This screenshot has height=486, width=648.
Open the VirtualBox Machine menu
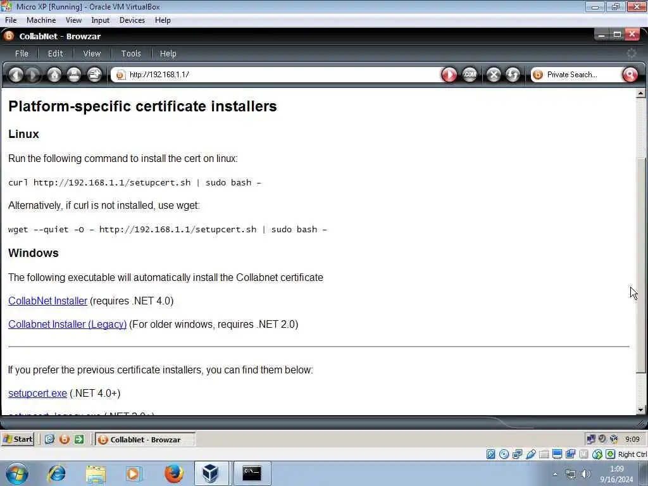41,20
